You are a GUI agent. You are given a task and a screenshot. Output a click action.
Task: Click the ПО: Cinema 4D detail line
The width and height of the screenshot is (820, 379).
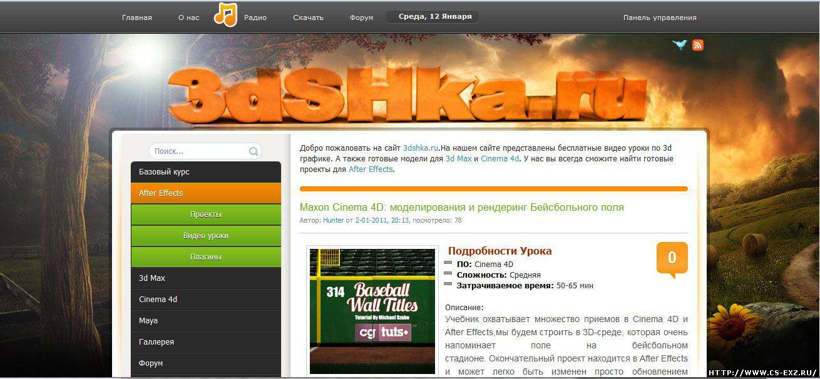point(485,265)
